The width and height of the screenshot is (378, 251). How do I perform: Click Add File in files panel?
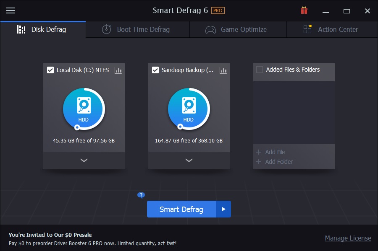[275, 152]
